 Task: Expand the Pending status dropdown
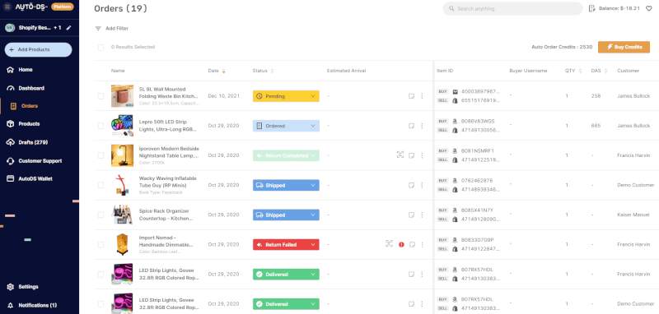[286, 96]
